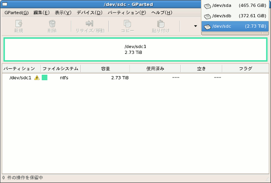Sort by the 容量 column header

click(x=105, y=69)
